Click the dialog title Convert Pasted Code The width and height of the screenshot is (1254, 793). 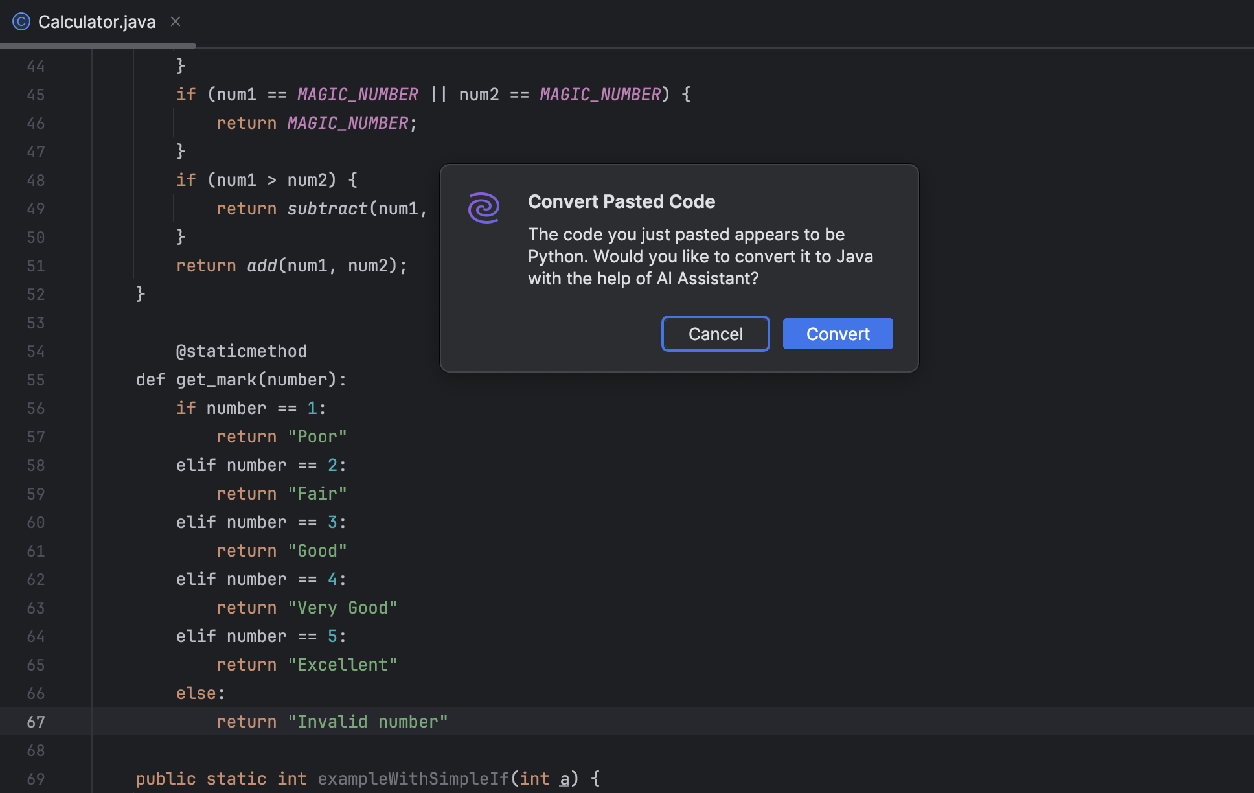(621, 201)
